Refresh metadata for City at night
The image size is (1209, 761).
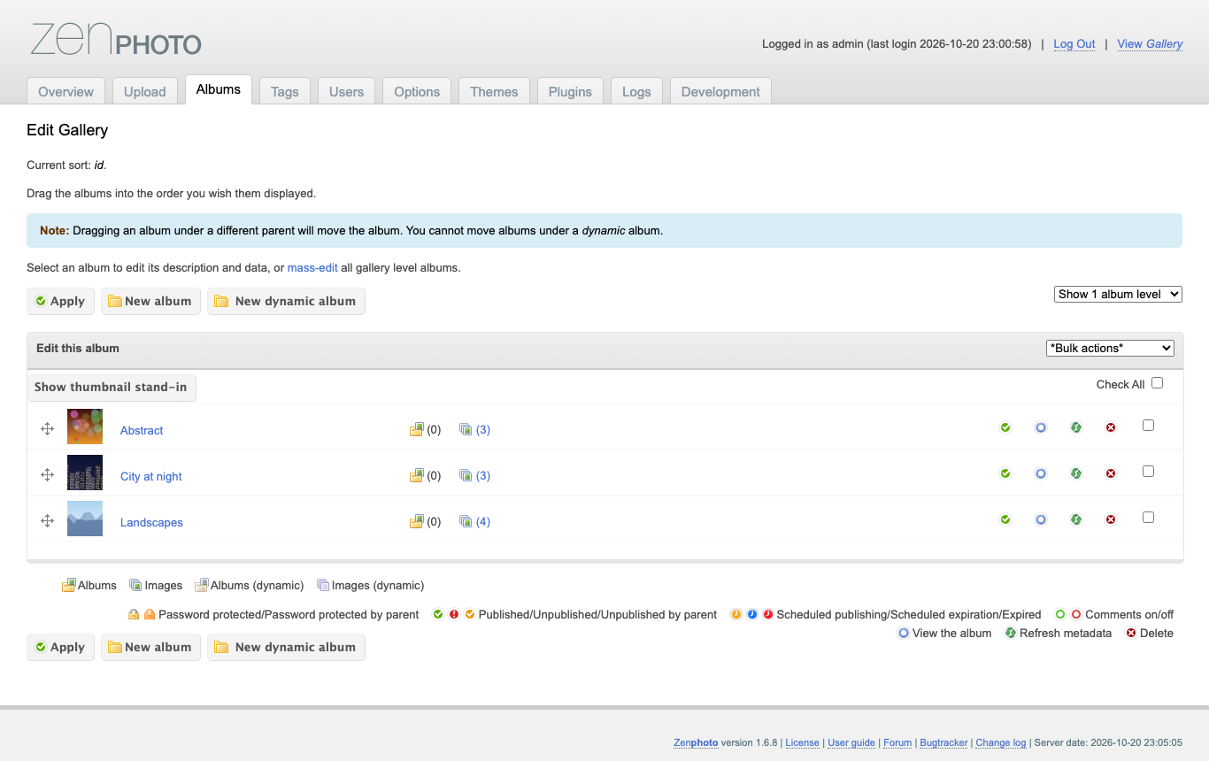(1076, 473)
